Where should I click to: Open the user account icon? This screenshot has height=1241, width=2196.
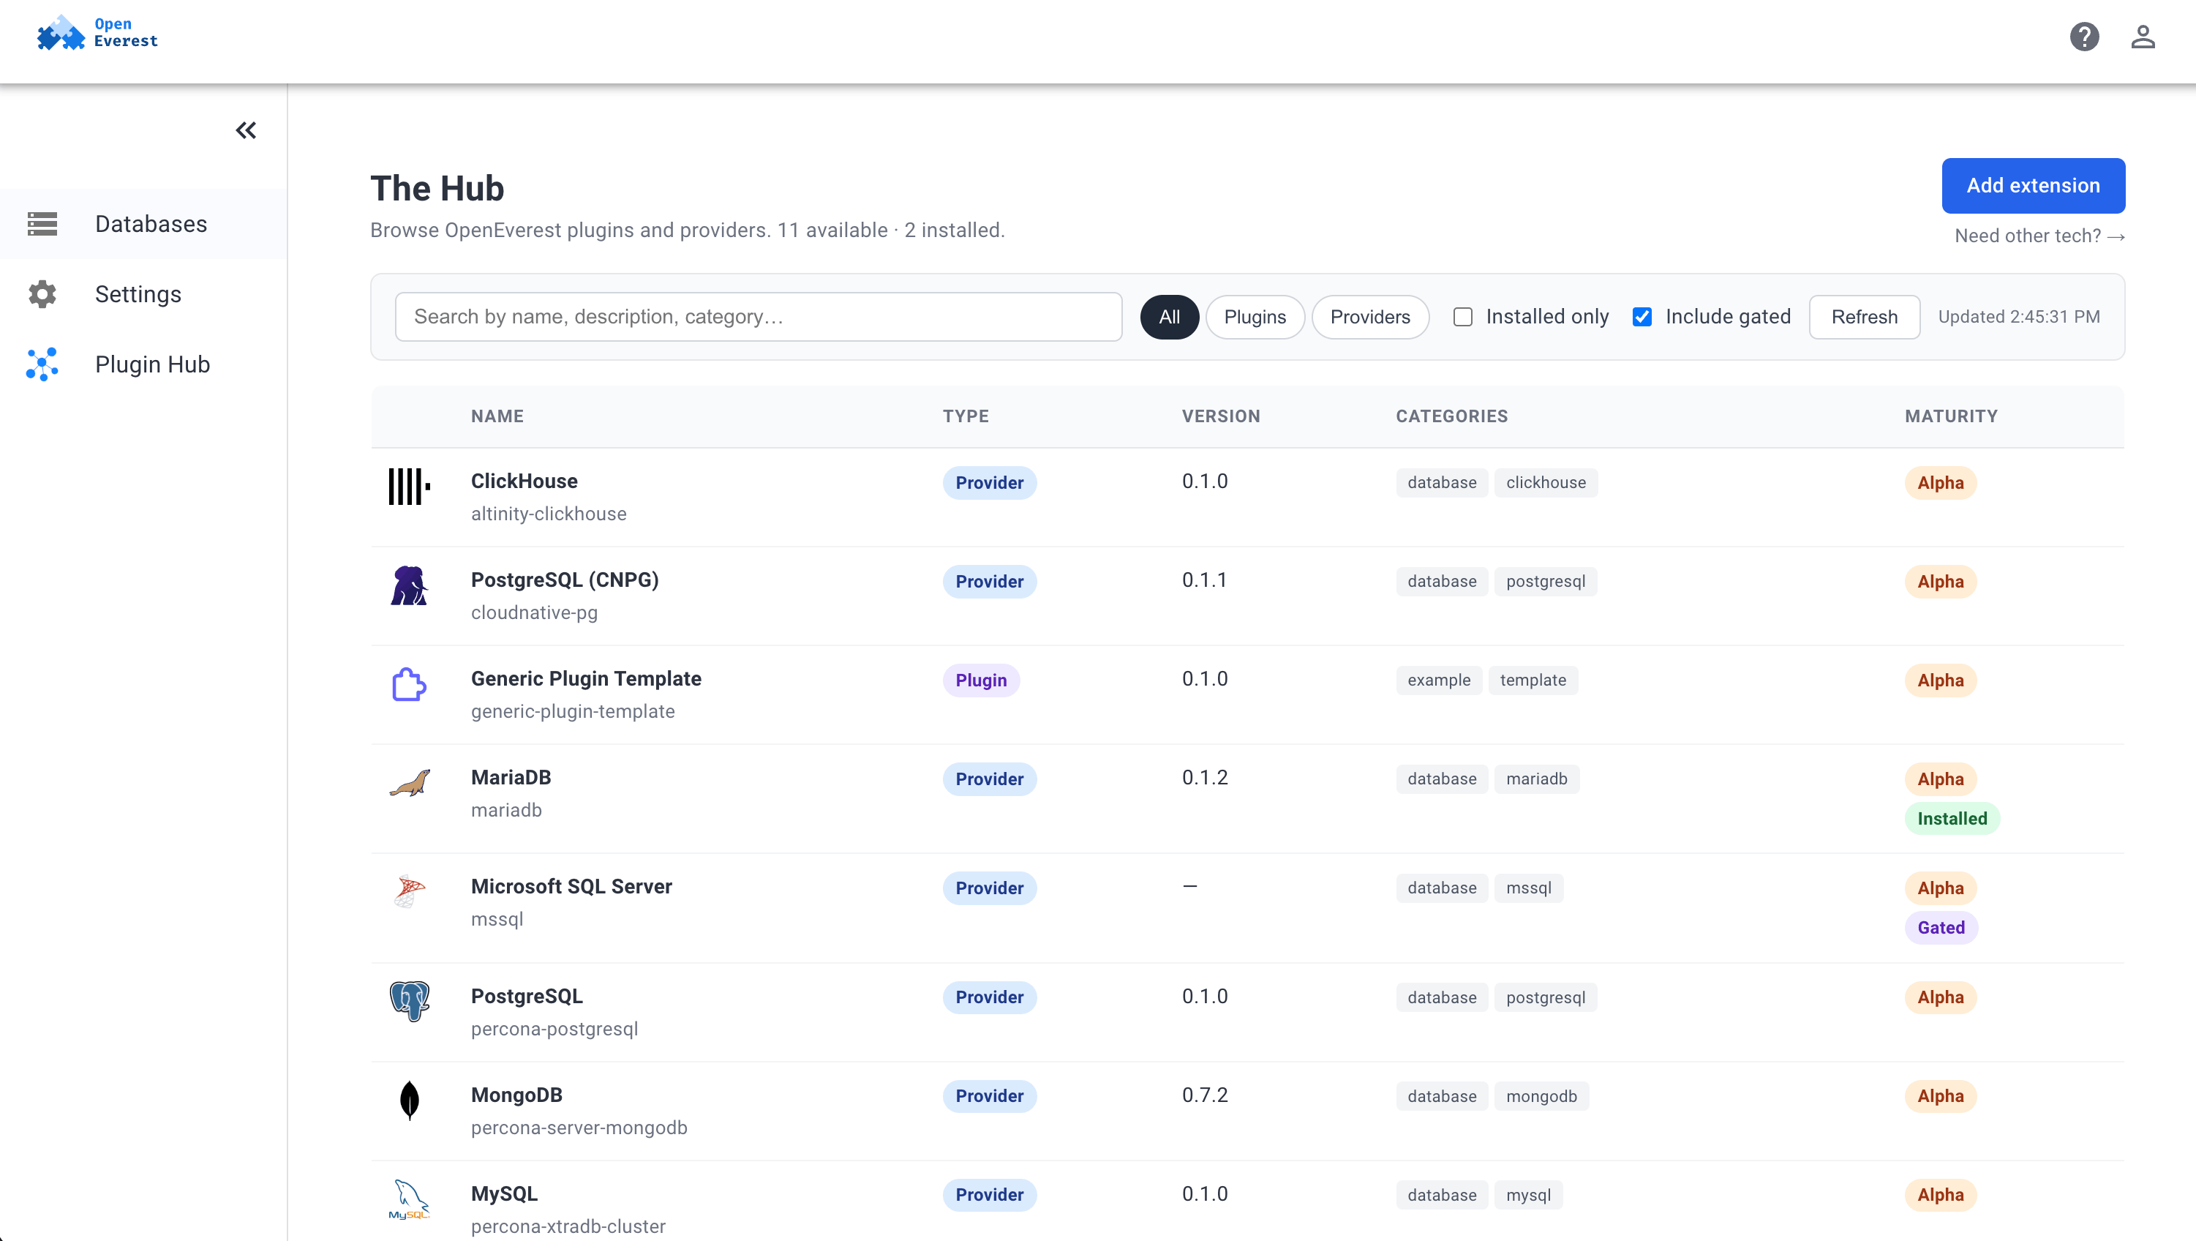pos(2143,37)
